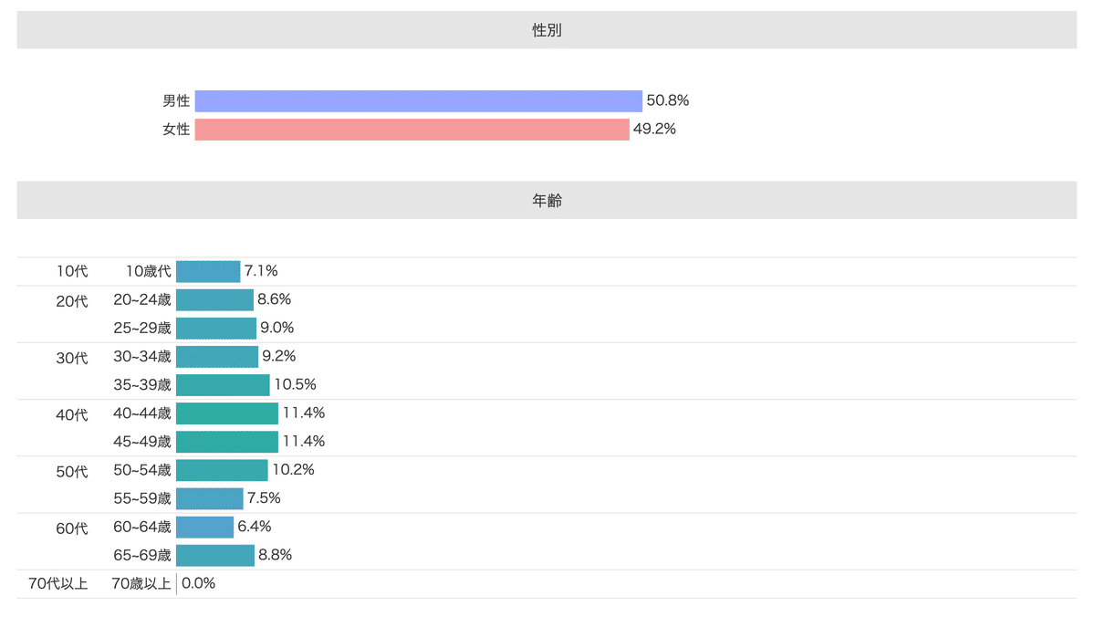Screen dimensions: 1095x617
Task: Click the 女性 49.2% pink bar
Action: click(x=412, y=129)
